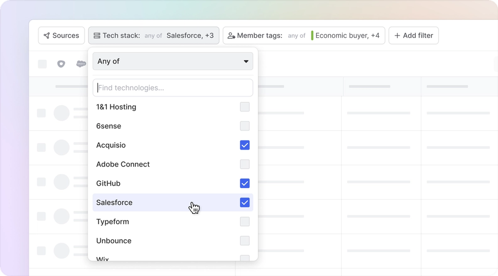Screen dimensions: 498x276
Task: Check the Unbounce checkbox
Action: (x=245, y=241)
